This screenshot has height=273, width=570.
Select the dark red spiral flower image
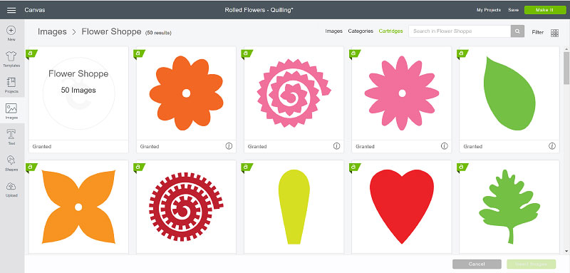(186, 207)
